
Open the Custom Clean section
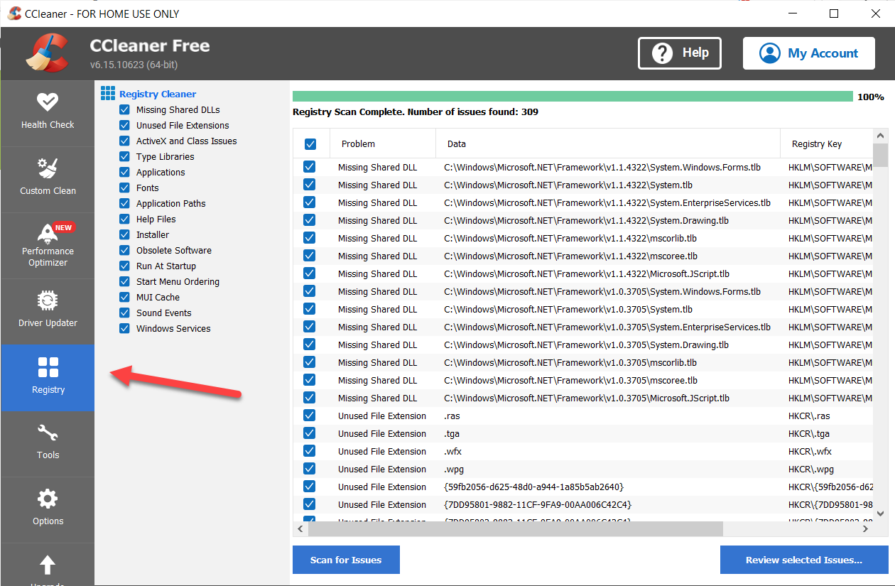coord(48,179)
